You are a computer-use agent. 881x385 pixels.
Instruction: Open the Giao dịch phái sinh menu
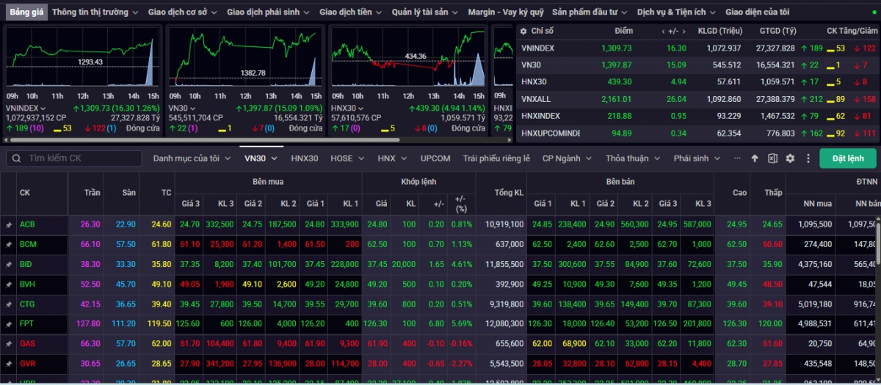[x=268, y=12]
